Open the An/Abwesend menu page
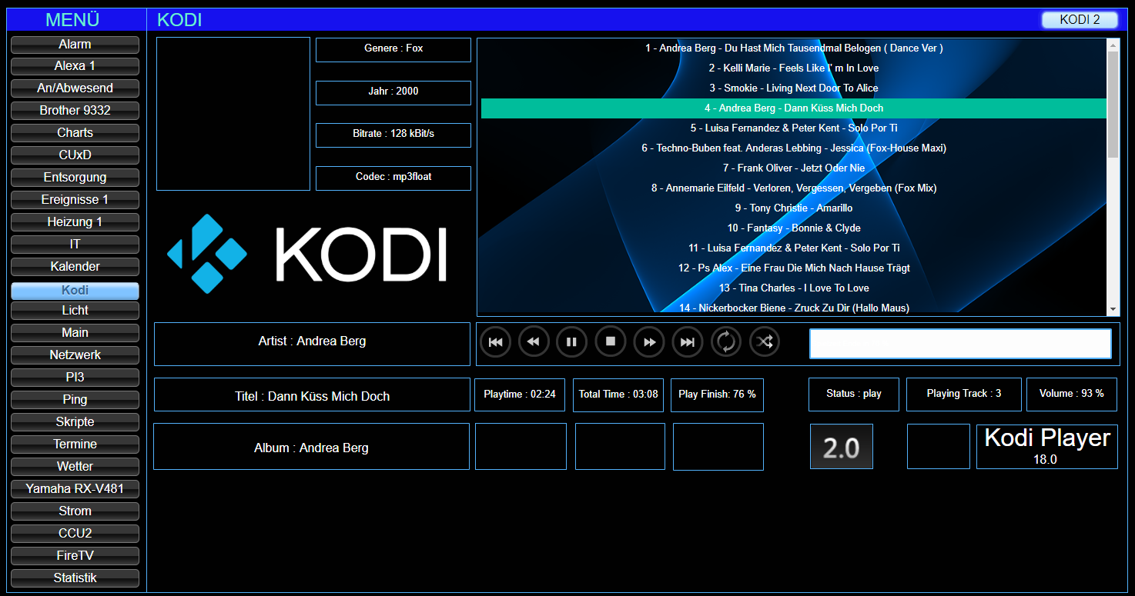The height and width of the screenshot is (596, 1135). [75, 88]
